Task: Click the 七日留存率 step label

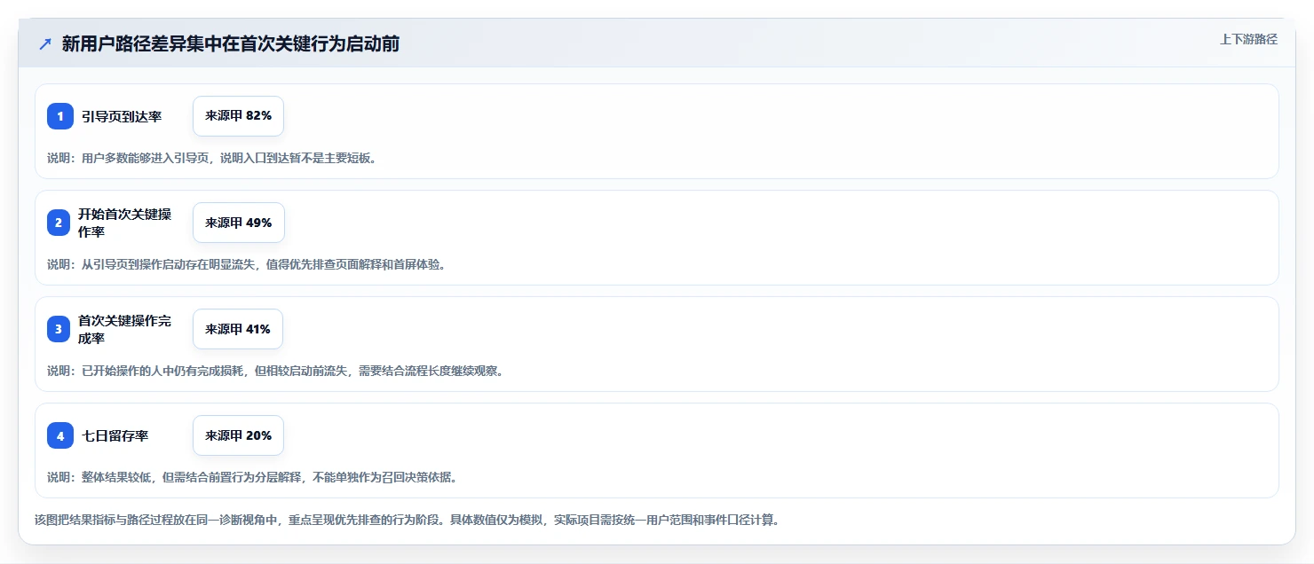Action: 115,435
